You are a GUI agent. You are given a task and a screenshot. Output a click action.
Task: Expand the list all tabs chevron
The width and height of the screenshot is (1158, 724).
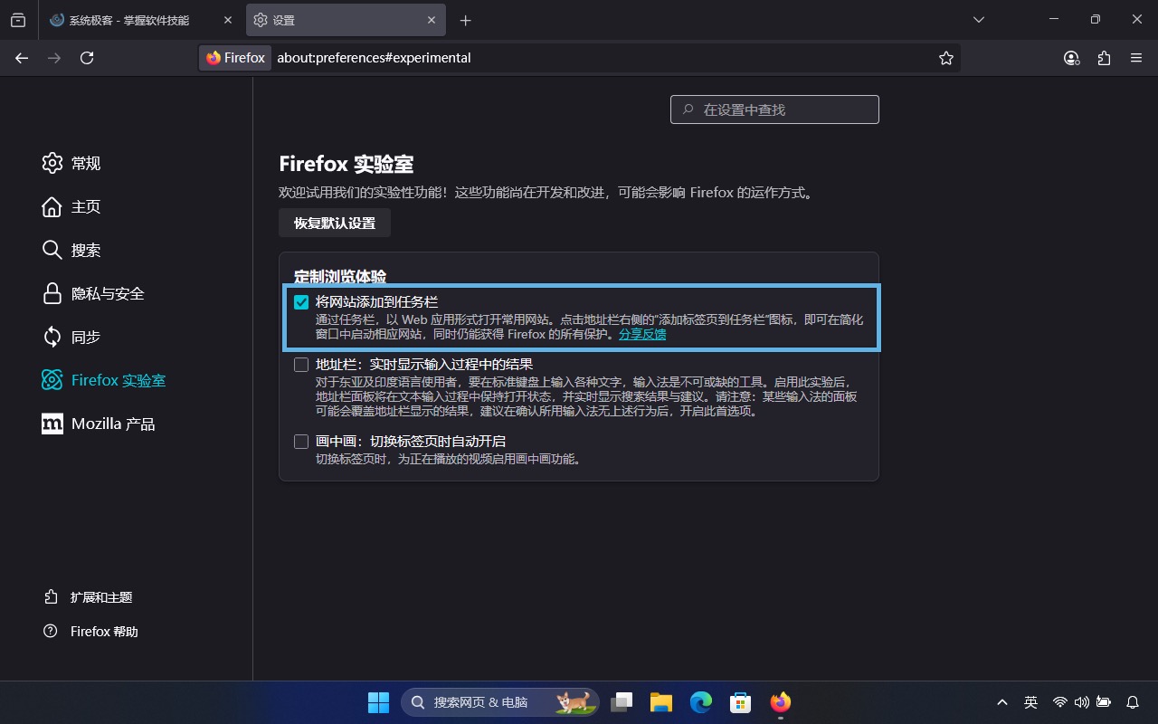coord(978,20)
